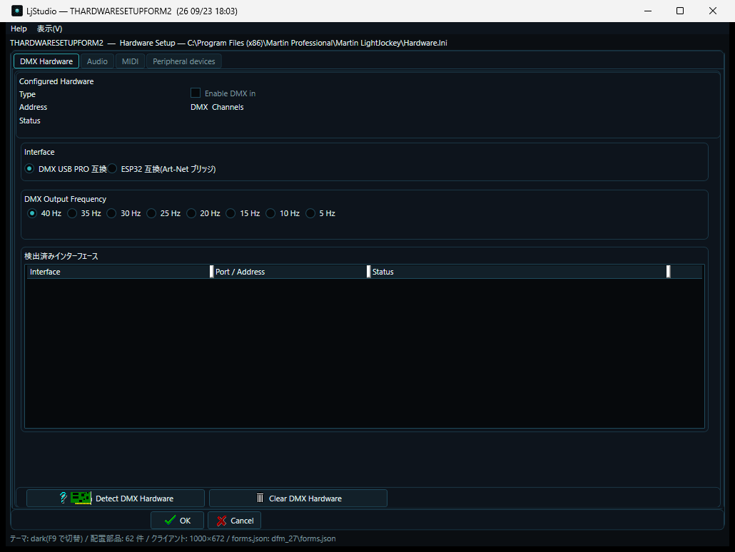This screenshot has width=735, height=552.
Task: Click the divider between Interface and Port columns
Action: [211, 272]
